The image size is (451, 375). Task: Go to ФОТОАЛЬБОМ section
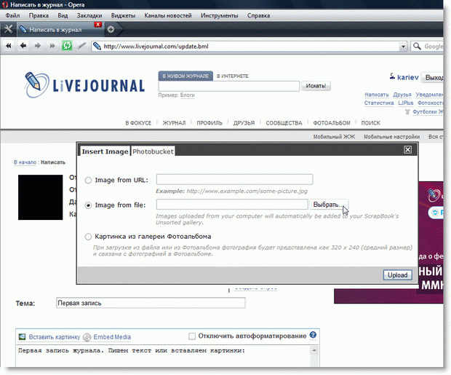click(332, 123)
